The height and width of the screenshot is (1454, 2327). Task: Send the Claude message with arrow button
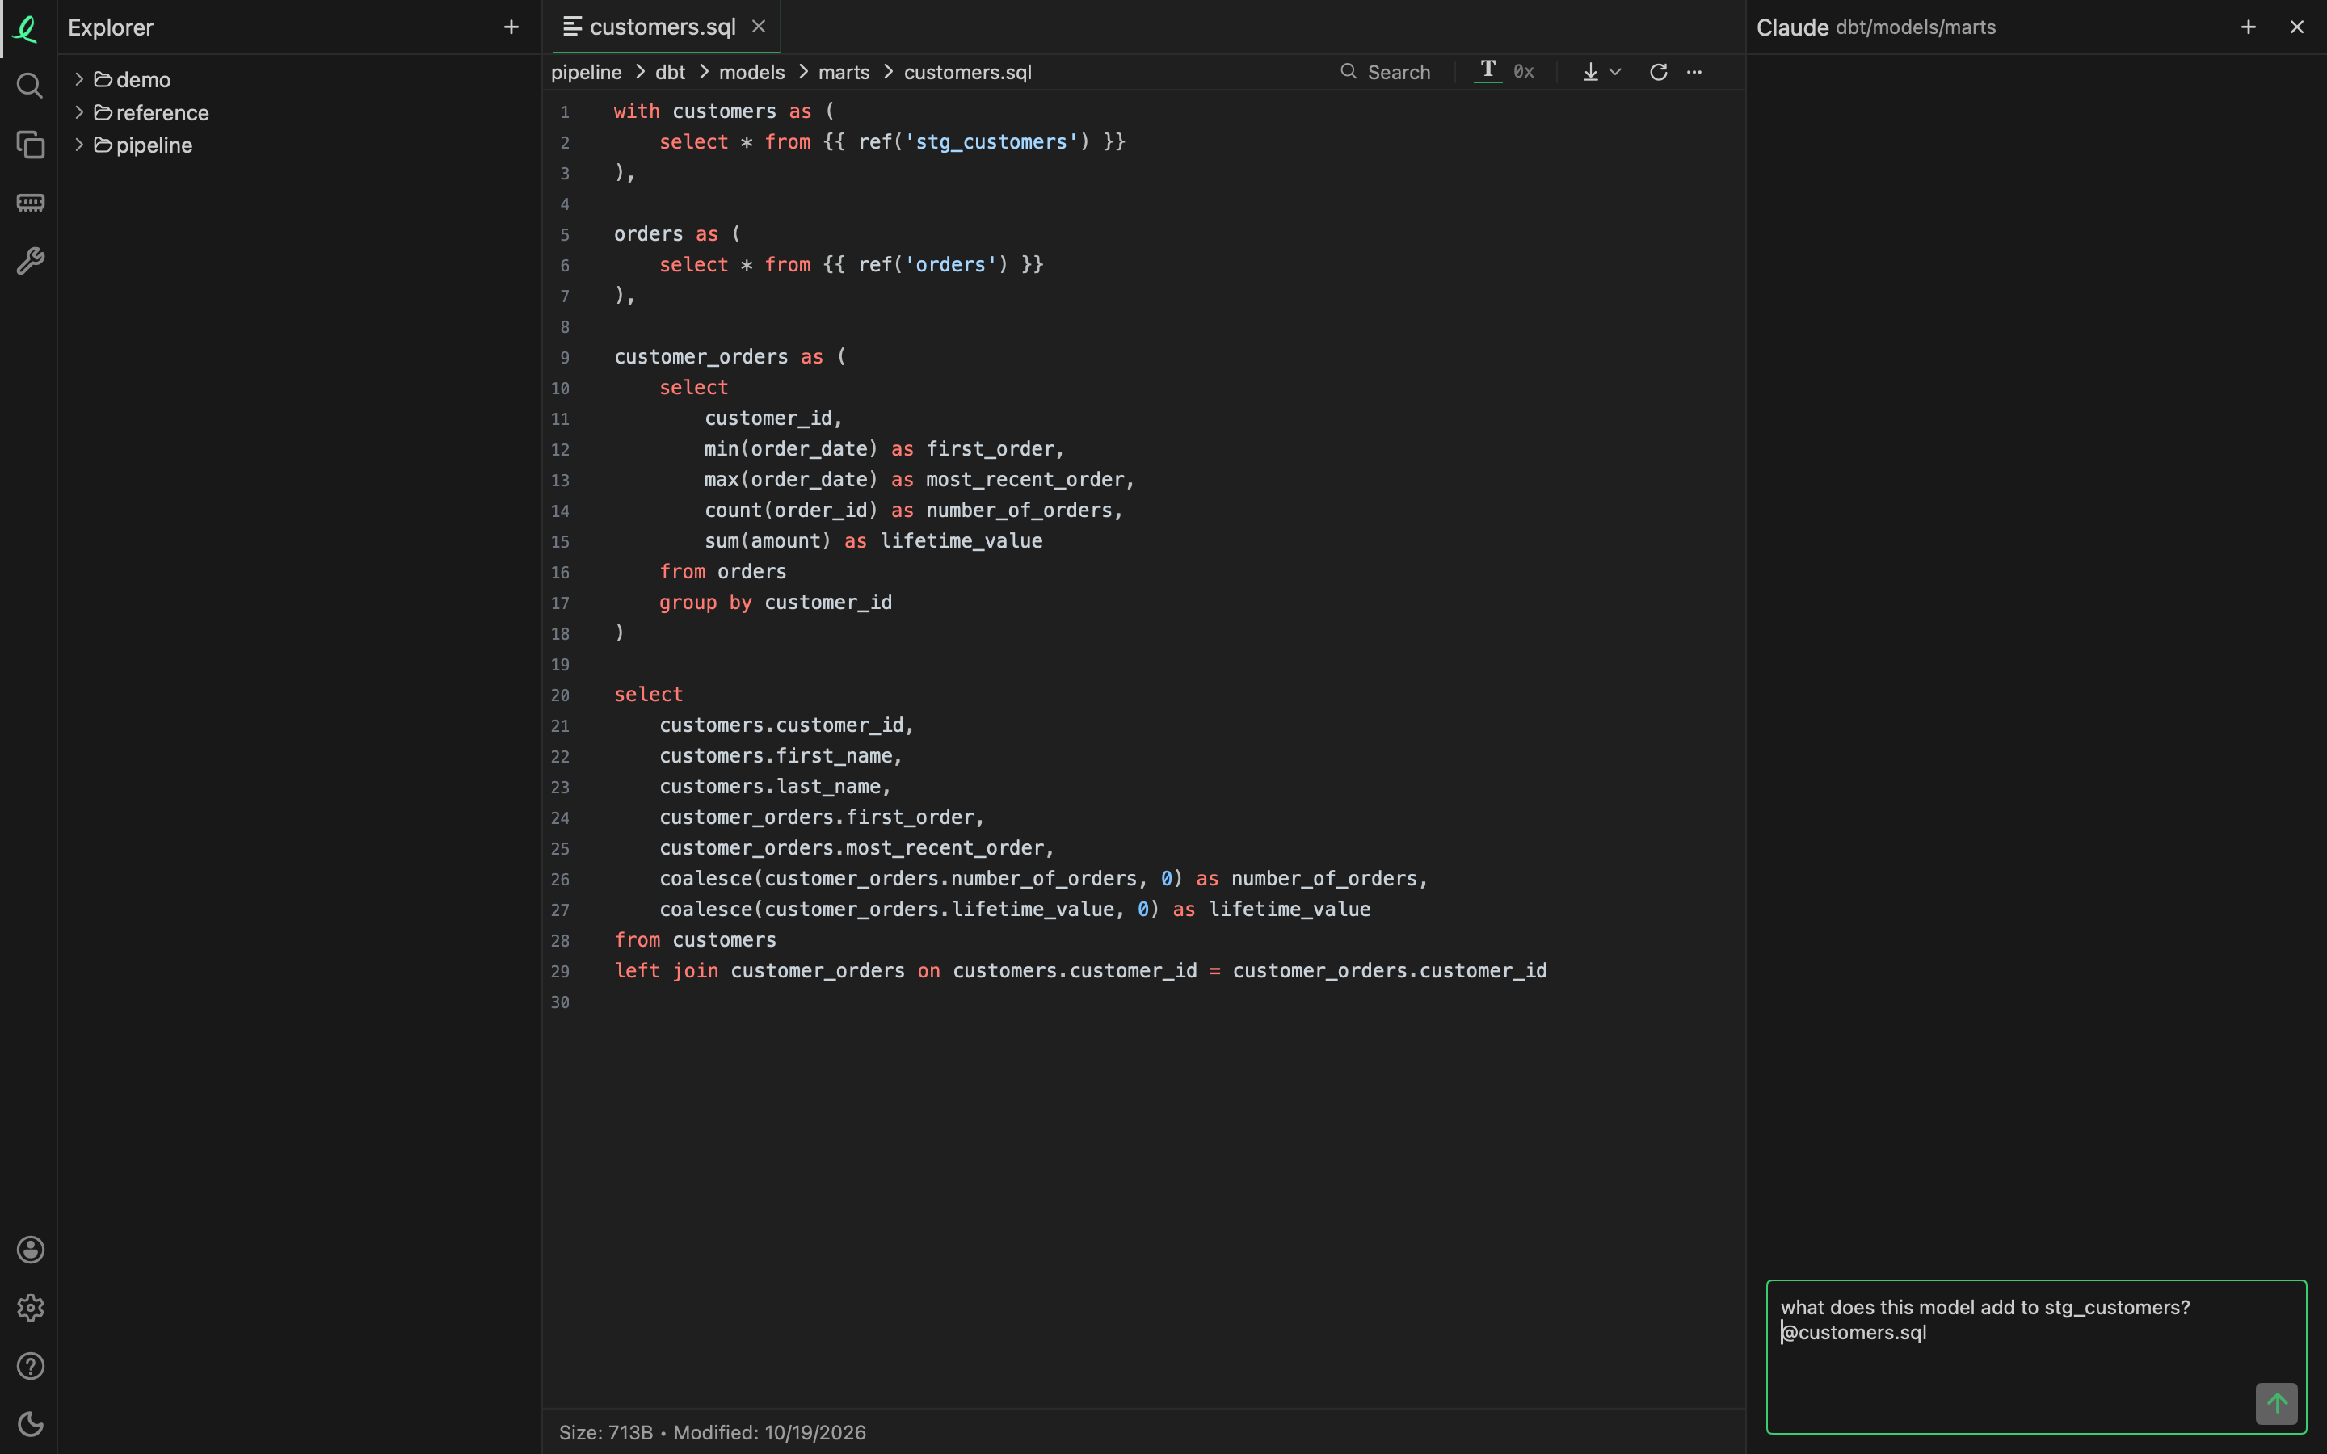tap(2276, 1404)
